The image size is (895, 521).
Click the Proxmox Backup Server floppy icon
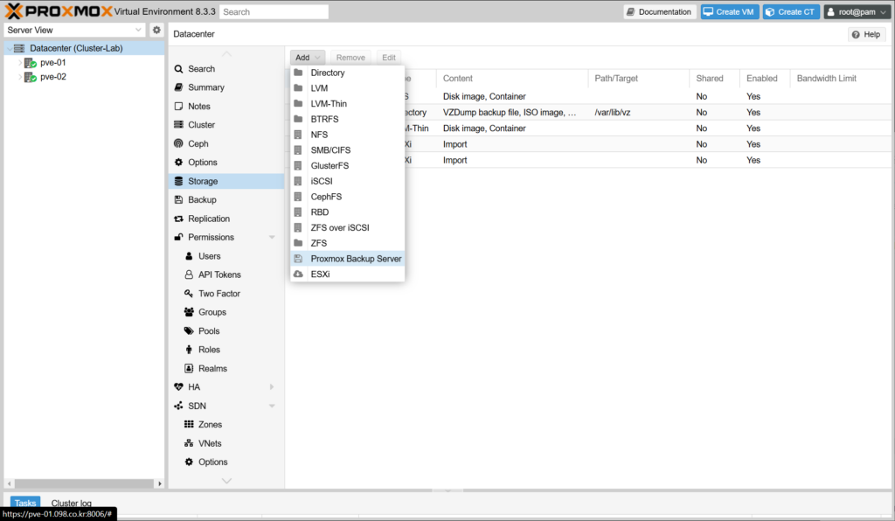coord(298,259)
